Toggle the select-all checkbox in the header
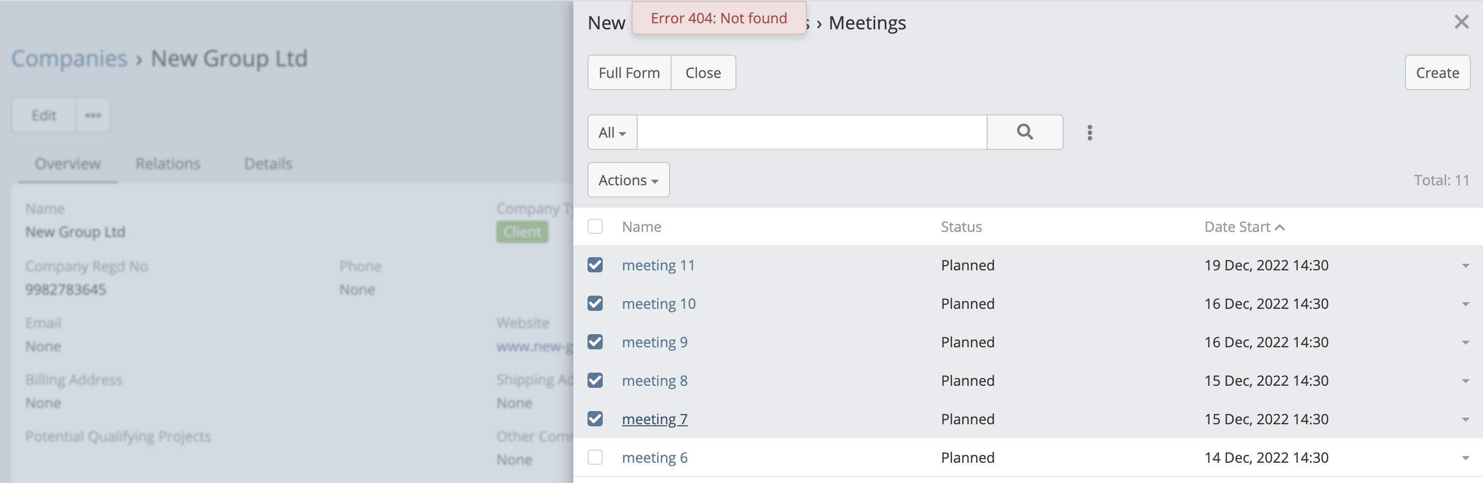The width and height of the screenshot is (1483, 483). 595,226
